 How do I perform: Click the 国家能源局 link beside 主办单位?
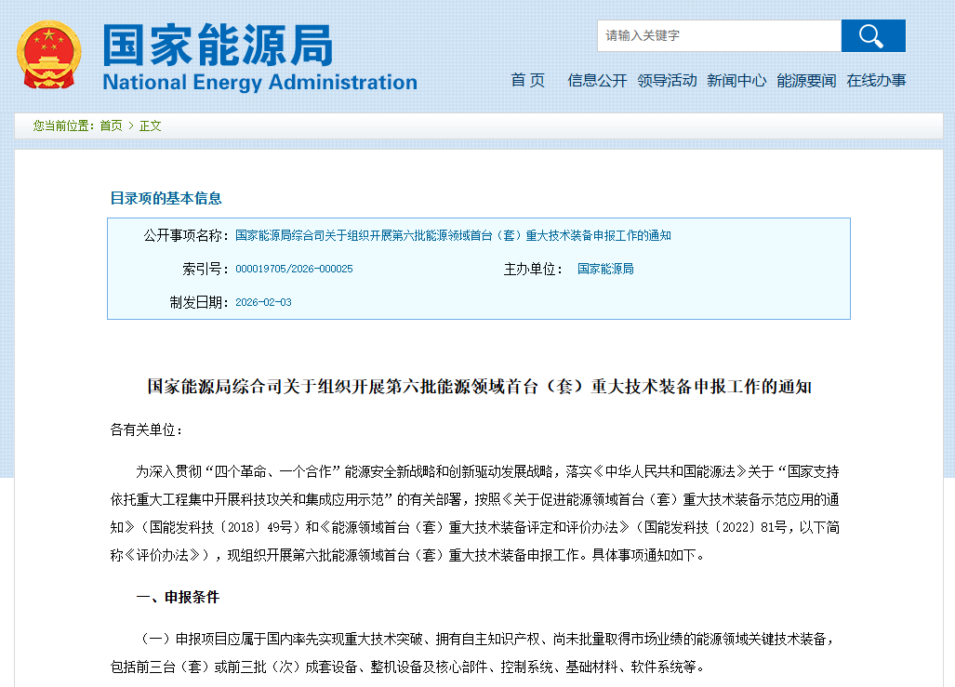click(x=605, y=270)
